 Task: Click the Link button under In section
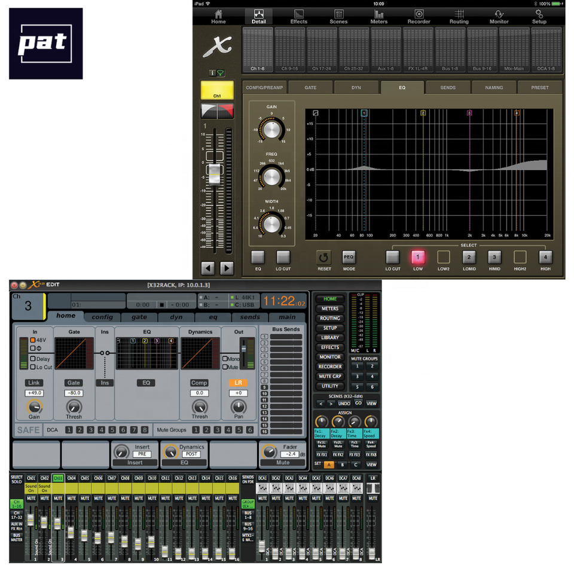[34, 383]
